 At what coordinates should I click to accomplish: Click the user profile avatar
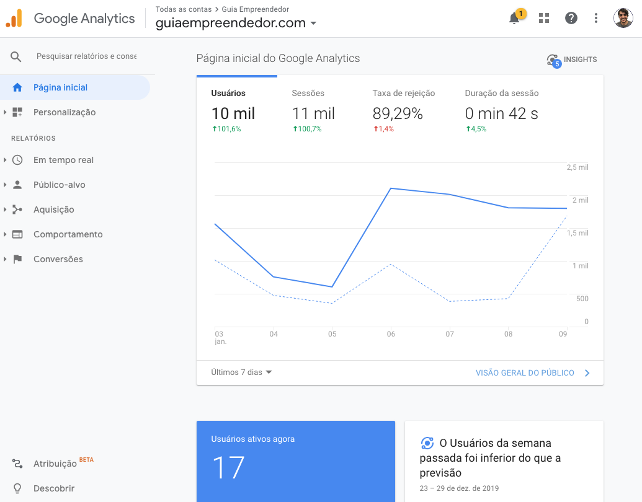[x=623, y=18]
